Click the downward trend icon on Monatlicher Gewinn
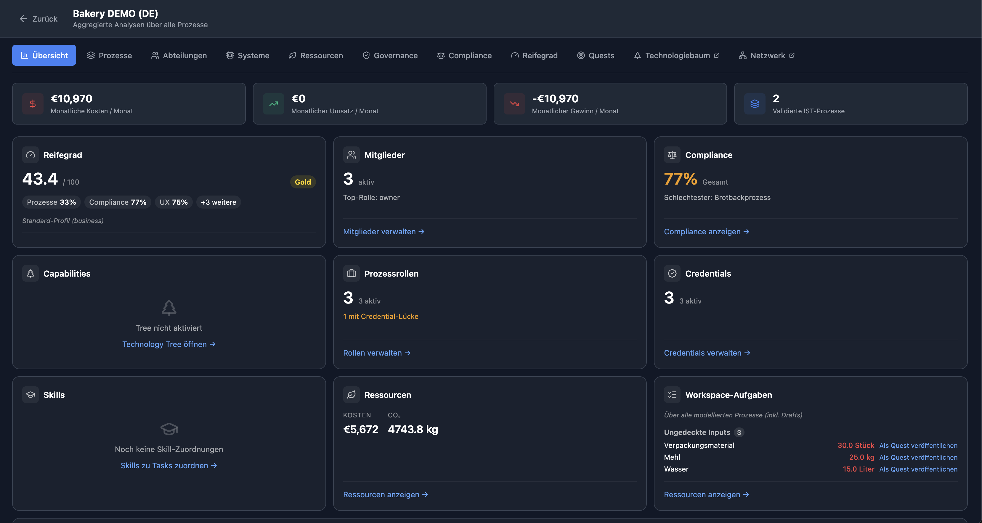The height and width of the screenshot is (523, 982). point(514,104)
